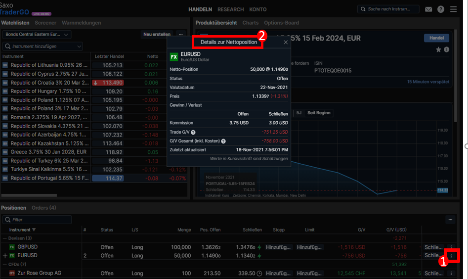Add a stop via Hinzufügen on GBPUSD row
This screenshot has height=279, width=468.
click(x=278, y=247)
